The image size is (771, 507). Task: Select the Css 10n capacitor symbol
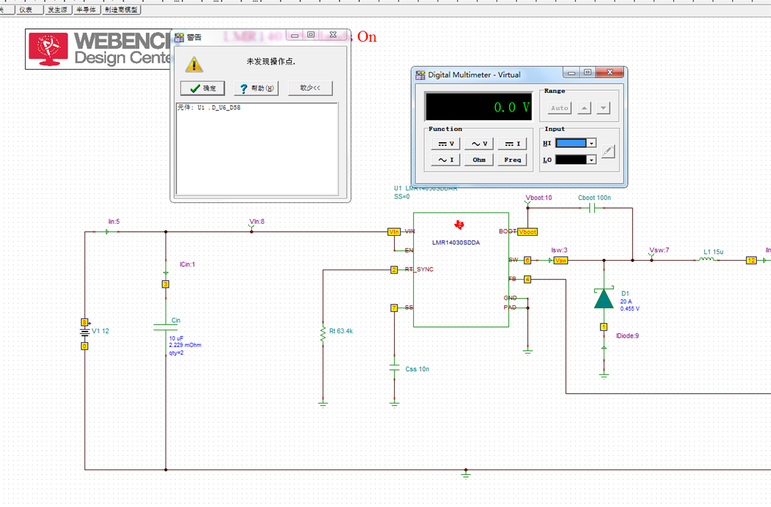coord(394,368)
